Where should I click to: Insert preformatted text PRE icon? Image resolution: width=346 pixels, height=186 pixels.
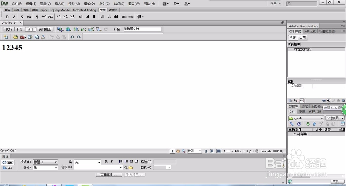(51, 17)
